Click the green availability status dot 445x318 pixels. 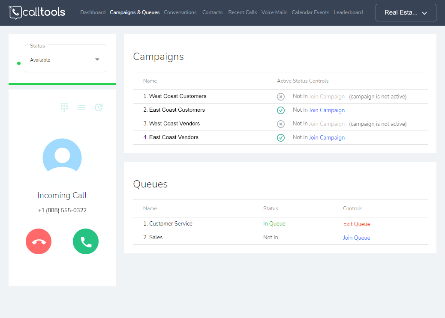pyautogui.click(x=18, y=63)
